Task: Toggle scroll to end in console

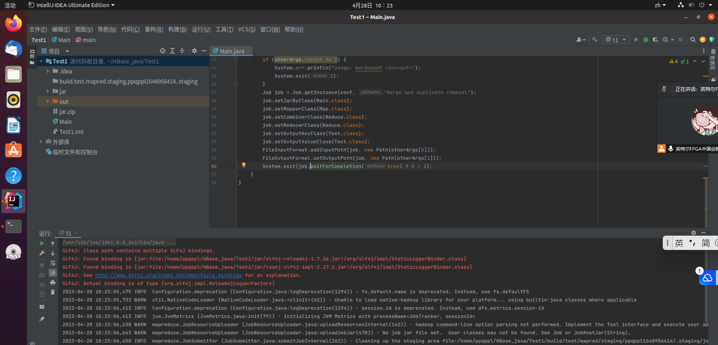Action: click(x=53, y=273)
